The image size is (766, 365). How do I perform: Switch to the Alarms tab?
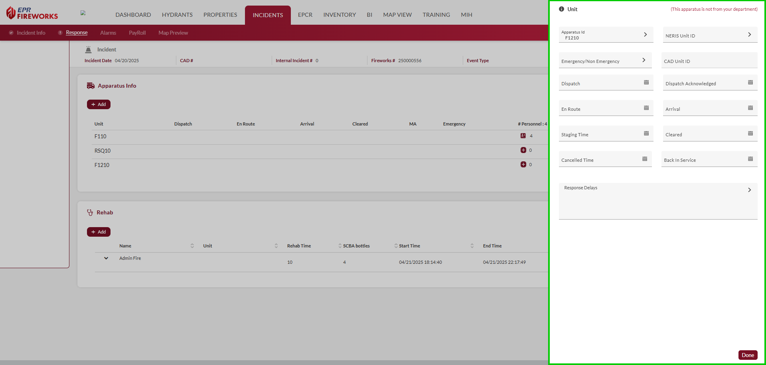point(108,33)
